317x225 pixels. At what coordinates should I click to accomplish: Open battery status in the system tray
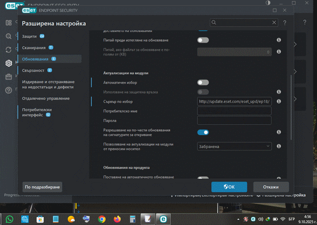275,219
